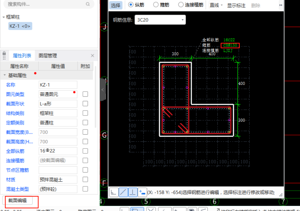
Task: Check the 截面宽度 additional checkbox
Action: 85,132
